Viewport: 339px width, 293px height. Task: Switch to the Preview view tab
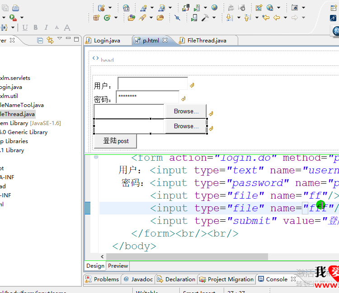(x=118, y=266)
